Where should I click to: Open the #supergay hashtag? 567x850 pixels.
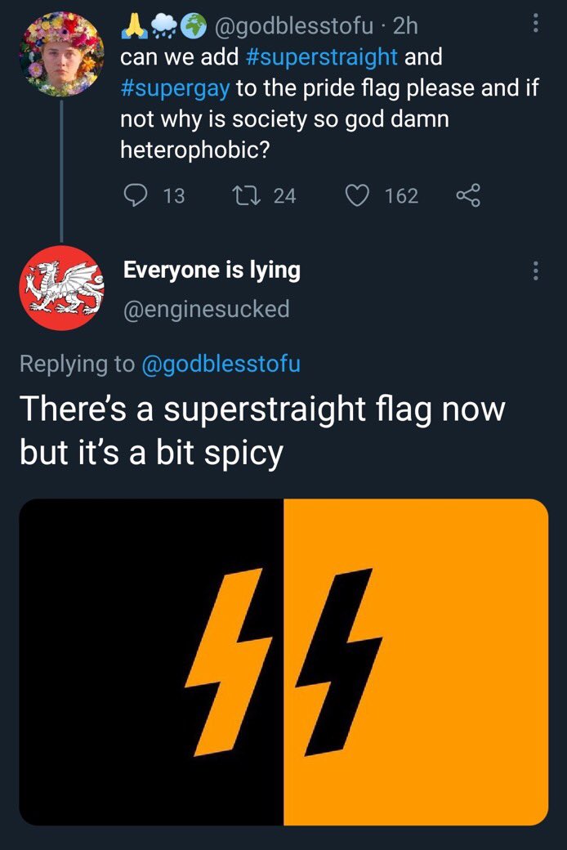(x=175, y=88)
